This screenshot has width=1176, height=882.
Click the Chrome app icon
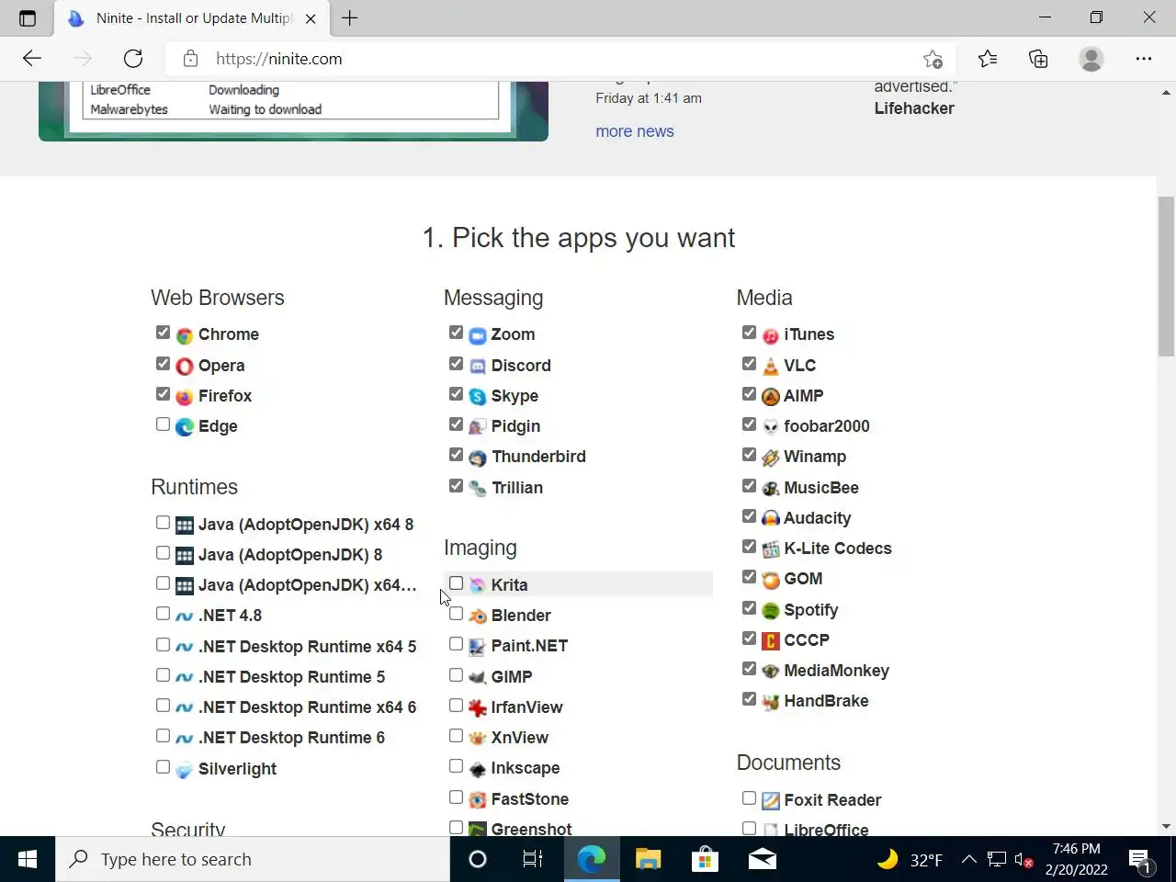(x=185, y=335)
